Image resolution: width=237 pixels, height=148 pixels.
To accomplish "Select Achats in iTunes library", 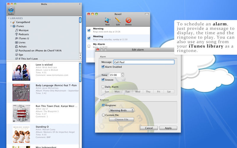I will tap(23, 46).
